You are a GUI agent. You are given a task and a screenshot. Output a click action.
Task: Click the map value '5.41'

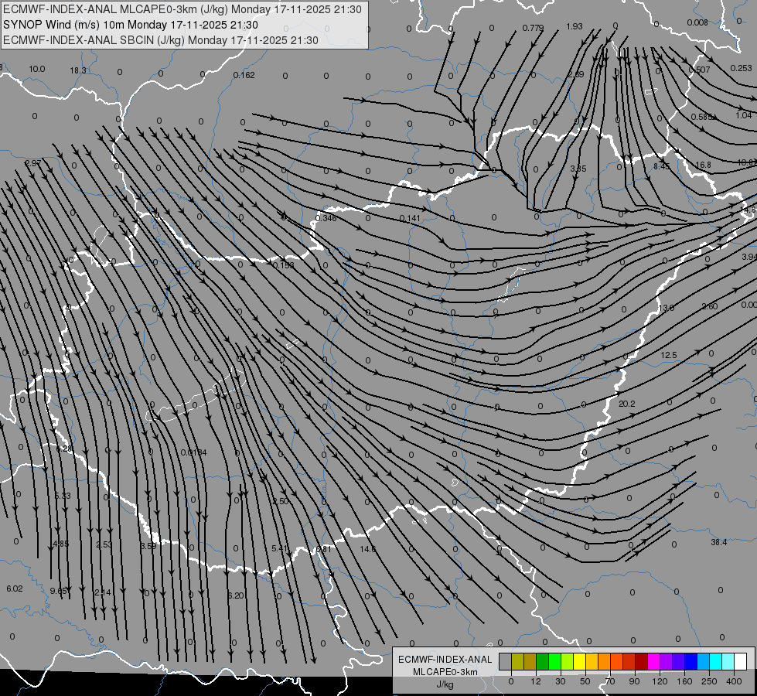280,548
